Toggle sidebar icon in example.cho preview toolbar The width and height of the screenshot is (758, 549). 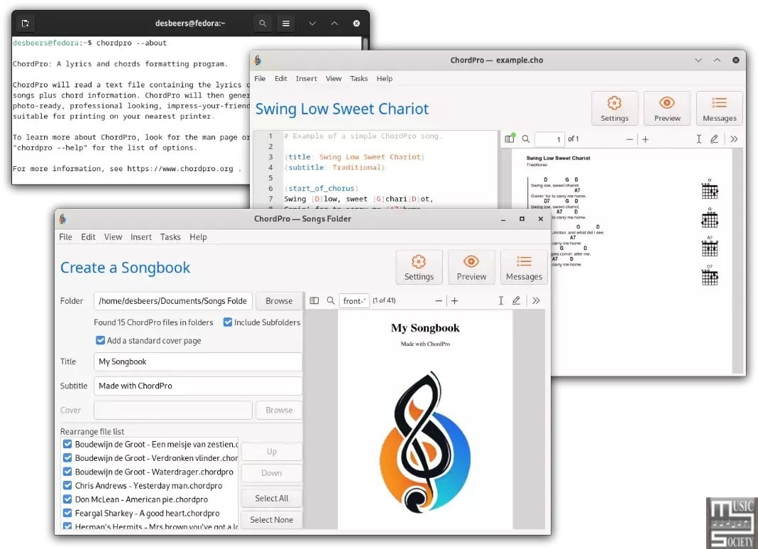[x=510, y=138]
